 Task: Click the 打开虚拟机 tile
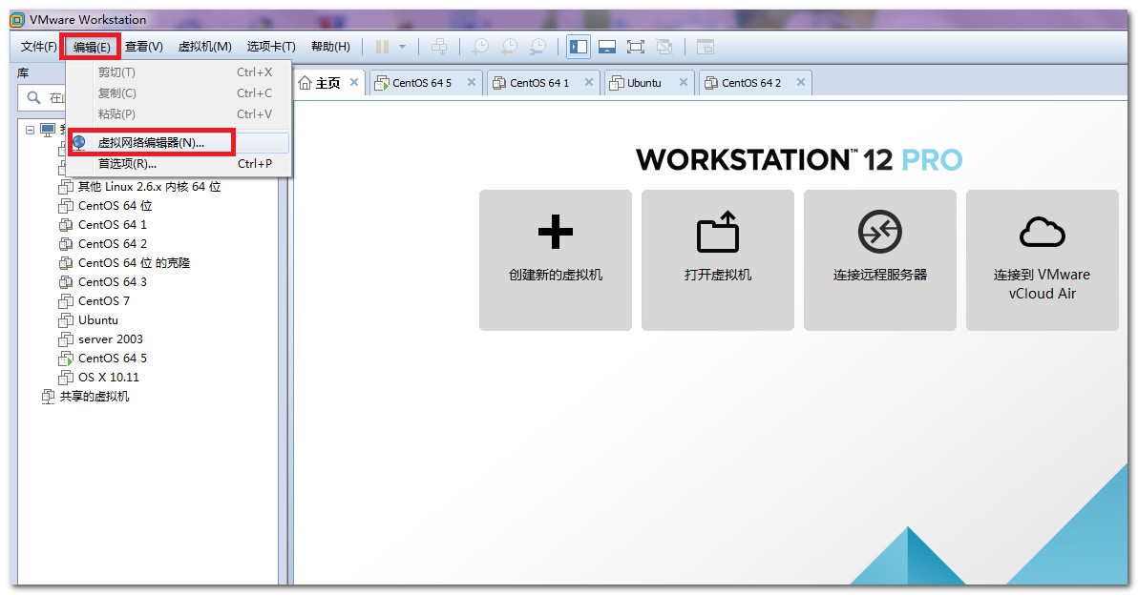(718, 260)
